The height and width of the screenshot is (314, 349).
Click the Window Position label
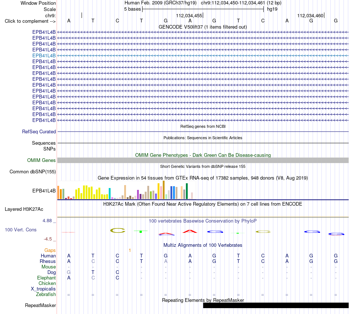point(38,3)
